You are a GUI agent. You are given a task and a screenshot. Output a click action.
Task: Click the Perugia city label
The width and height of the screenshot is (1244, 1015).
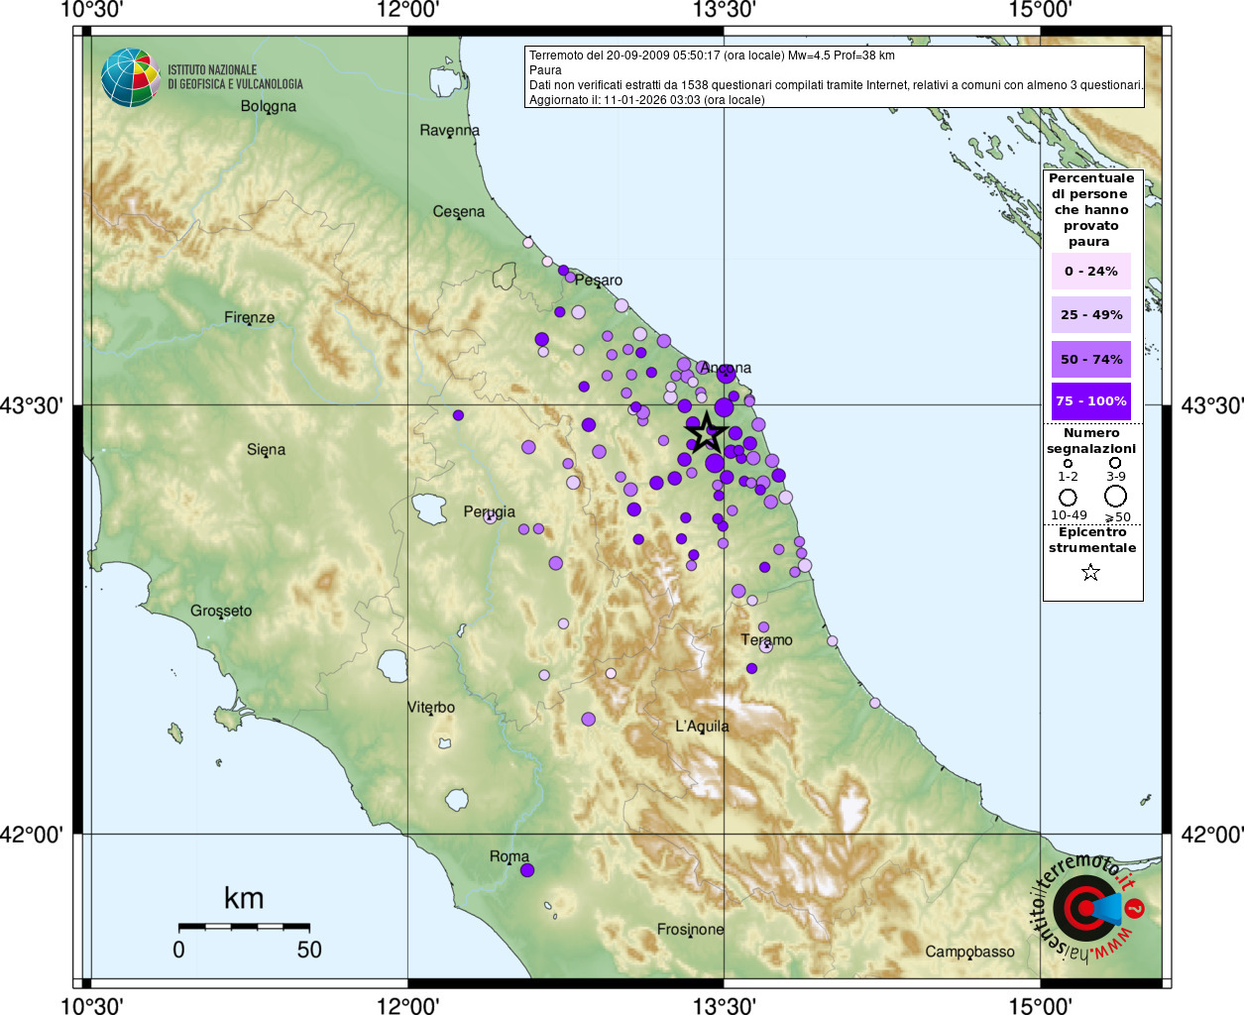coord(490,511)
